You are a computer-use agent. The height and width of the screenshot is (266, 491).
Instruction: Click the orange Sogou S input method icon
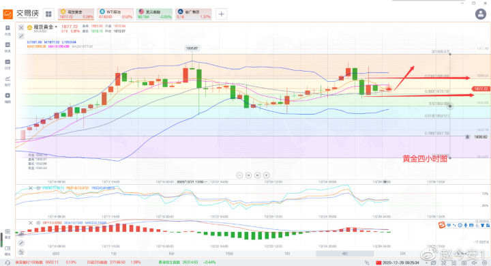[442, 225]
